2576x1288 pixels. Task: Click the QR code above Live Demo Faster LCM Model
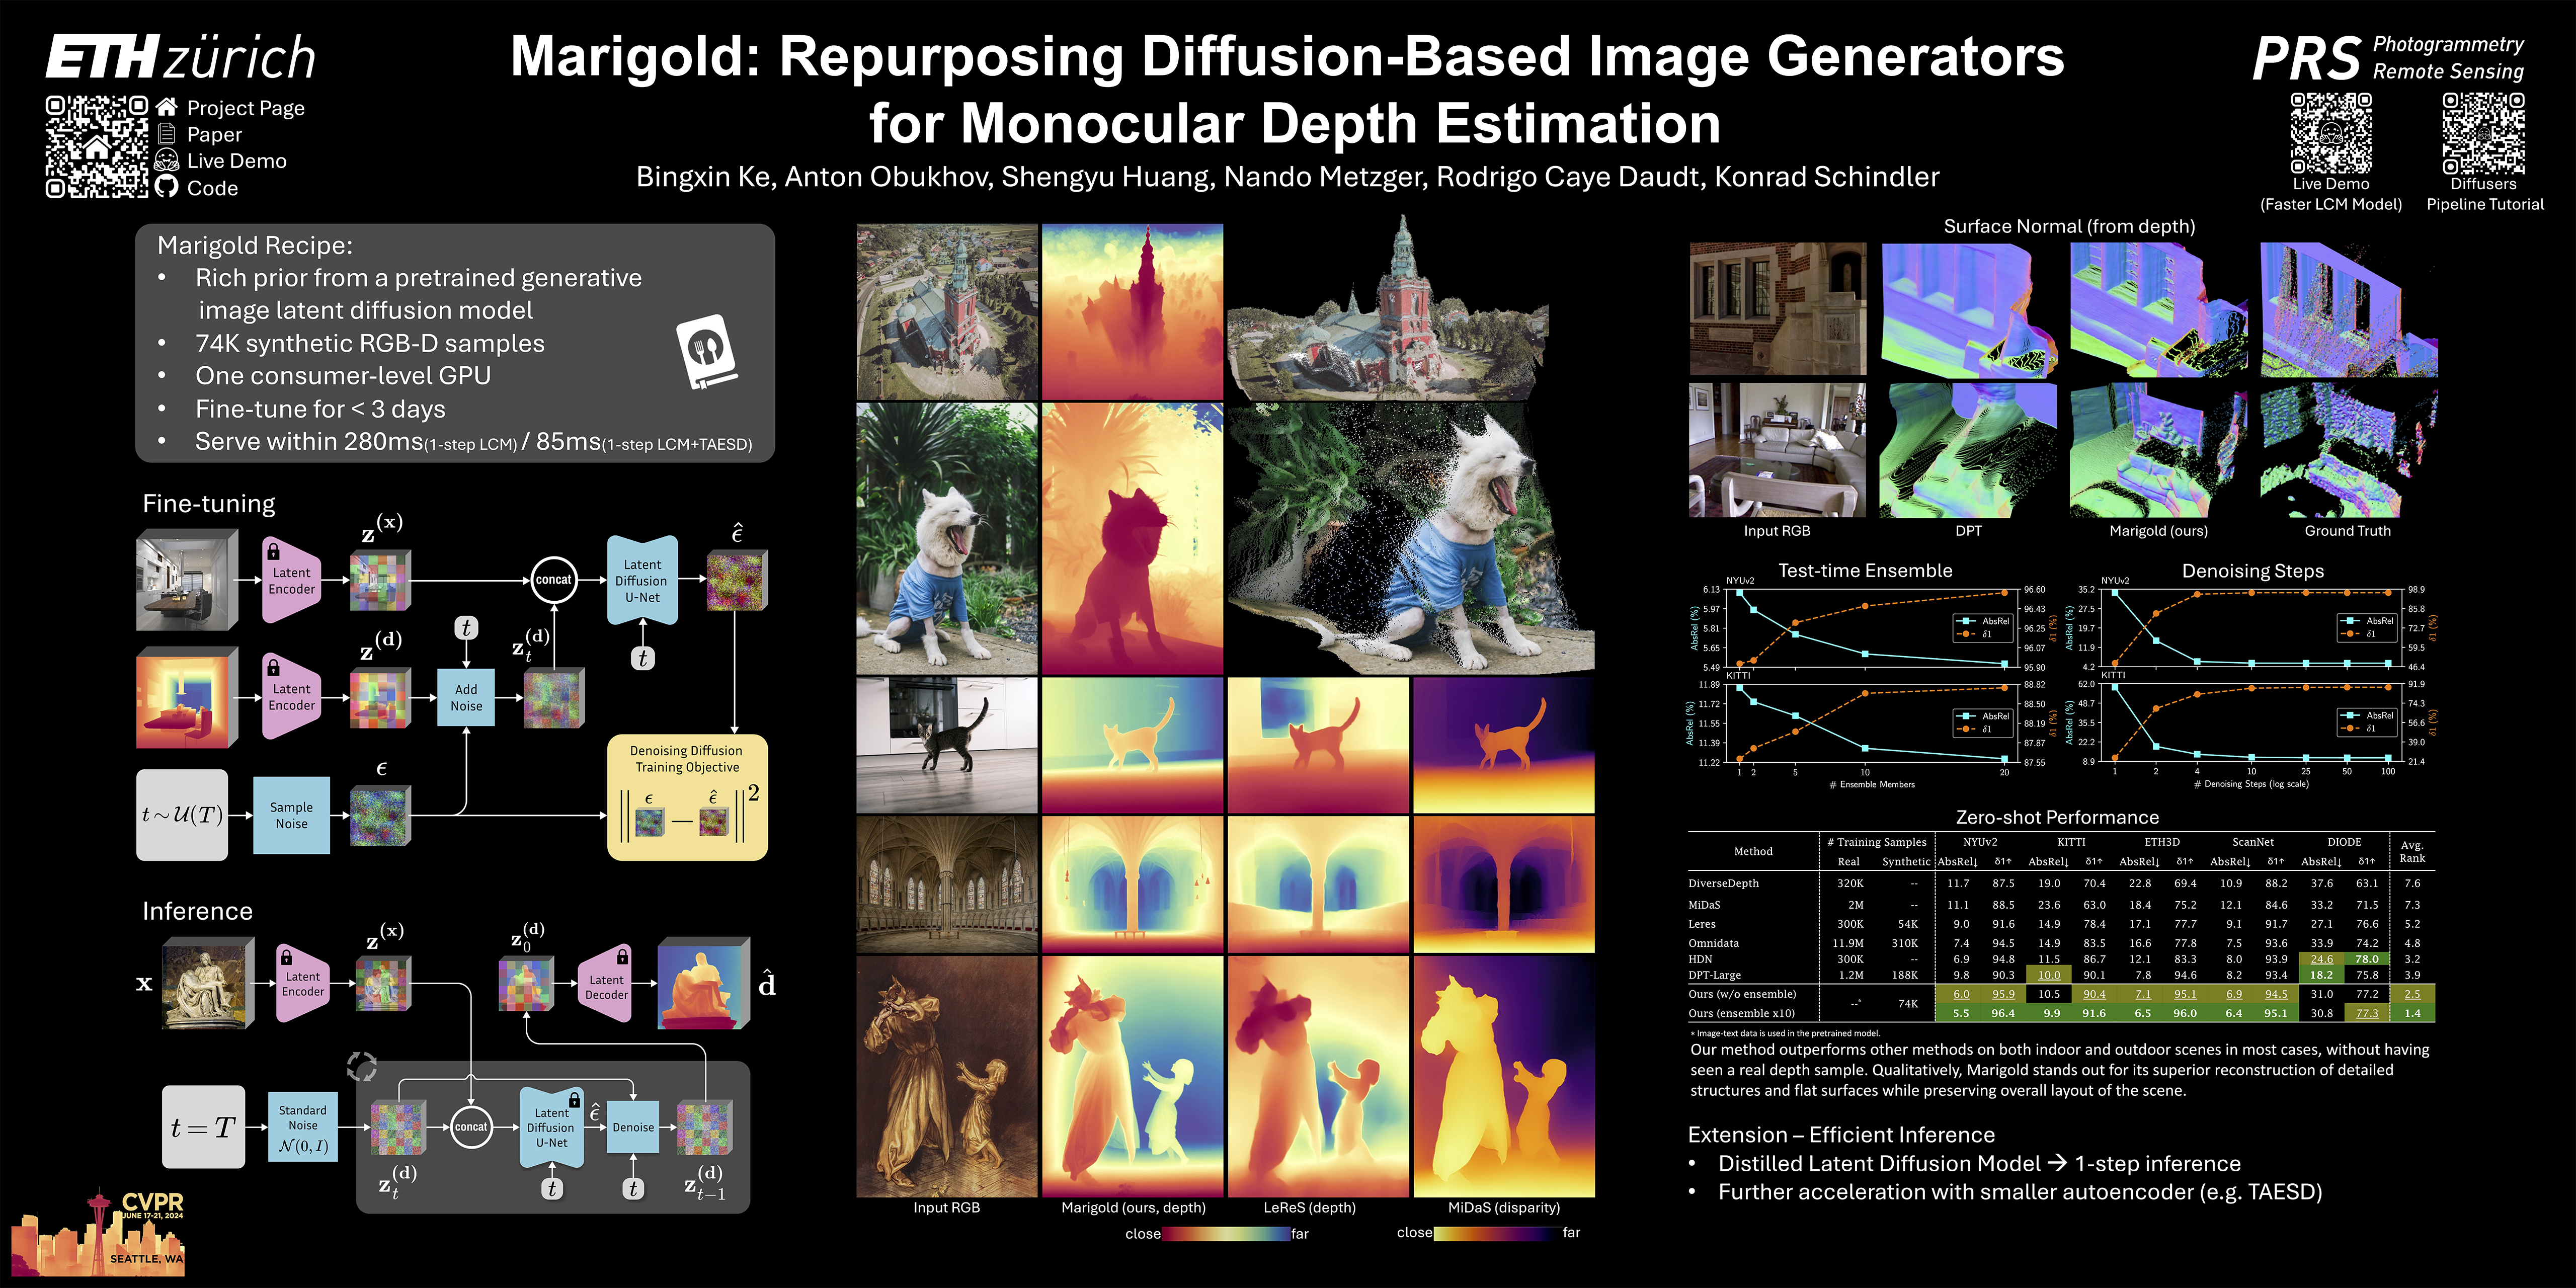2331,134
